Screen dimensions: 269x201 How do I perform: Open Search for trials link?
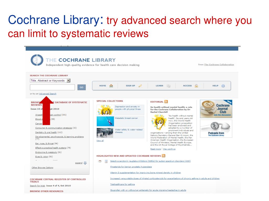pos(37,186)
